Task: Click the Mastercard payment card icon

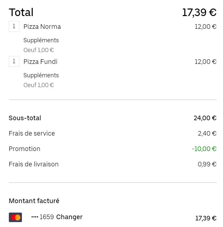Action: pos(15,217)
